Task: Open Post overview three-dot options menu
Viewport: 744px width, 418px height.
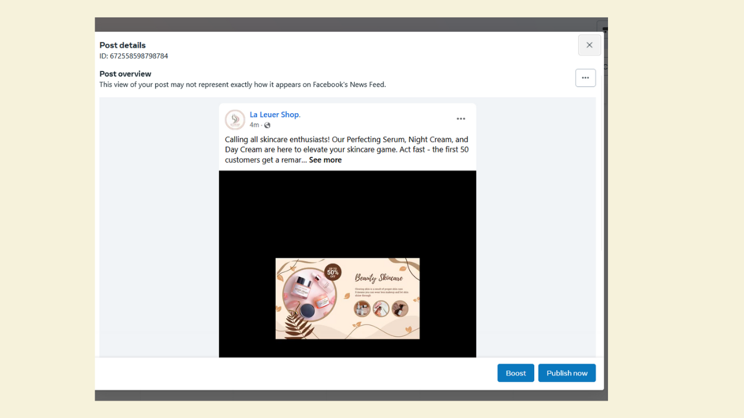Action: click(585, 78)
